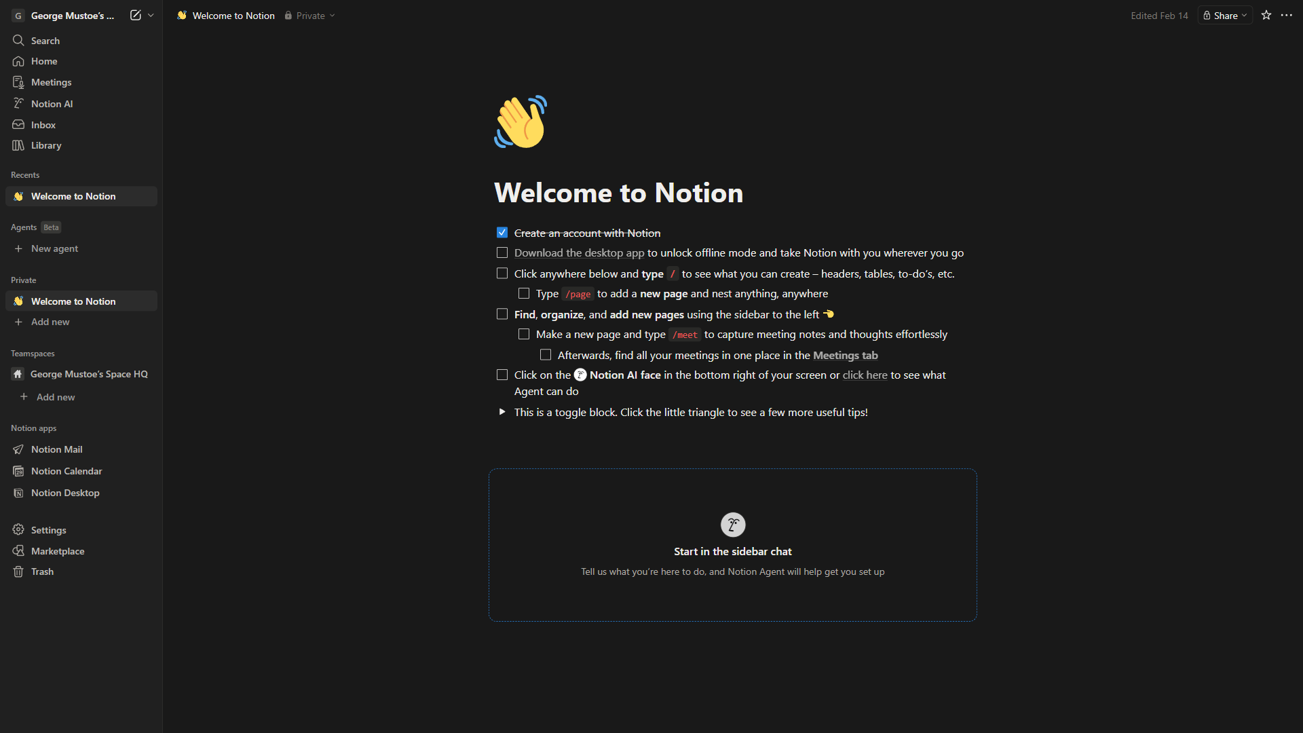Check the Download the desktop app item

(x=502, y=252)
